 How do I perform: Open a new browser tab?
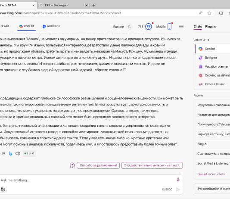(93, 6)
